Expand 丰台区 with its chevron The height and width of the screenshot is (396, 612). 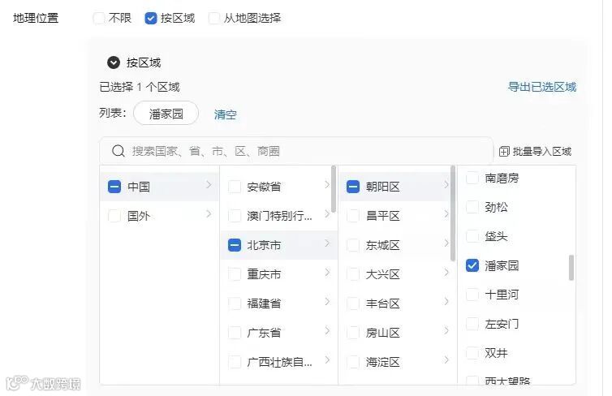point(446,302)
